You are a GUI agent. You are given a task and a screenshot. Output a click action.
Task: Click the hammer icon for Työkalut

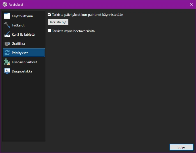pyautogui.click(x=7, y=25)
